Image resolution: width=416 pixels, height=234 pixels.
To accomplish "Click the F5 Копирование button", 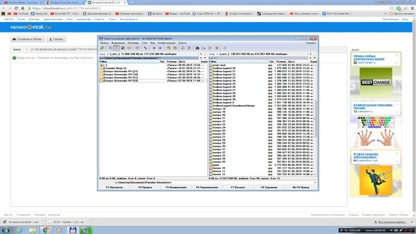I will (176, 187).
